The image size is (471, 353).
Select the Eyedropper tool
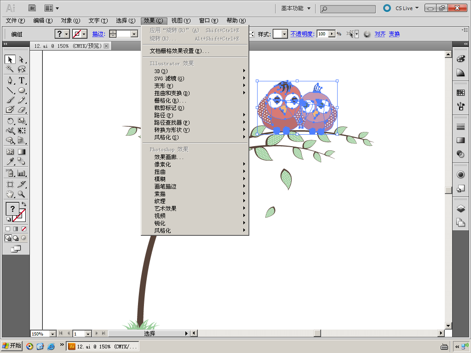point(10,161)
